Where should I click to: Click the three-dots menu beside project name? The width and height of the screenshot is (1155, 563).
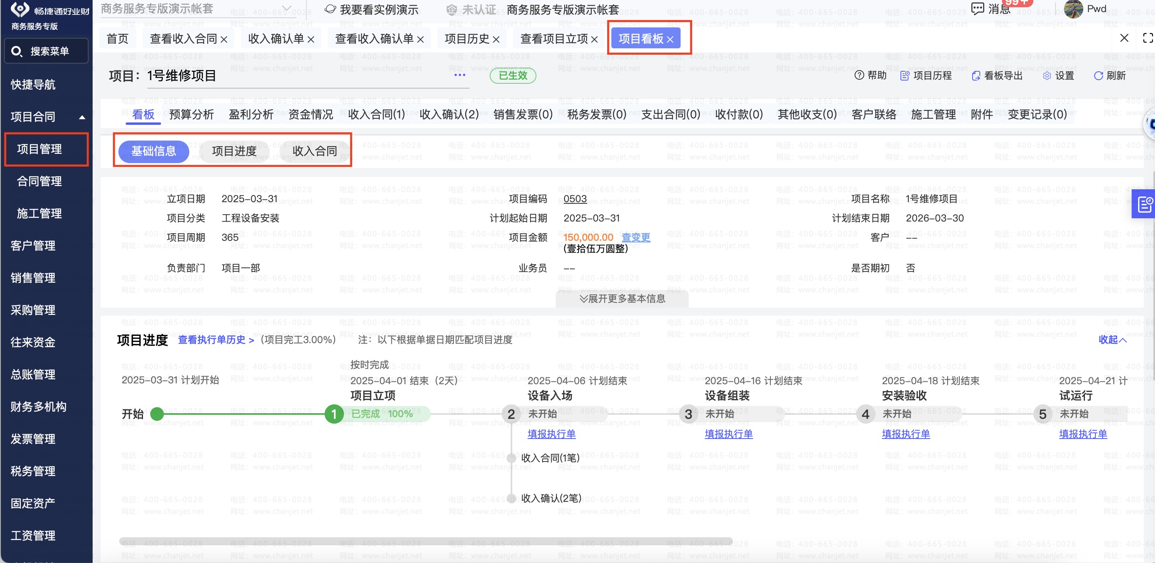[460, 75]
